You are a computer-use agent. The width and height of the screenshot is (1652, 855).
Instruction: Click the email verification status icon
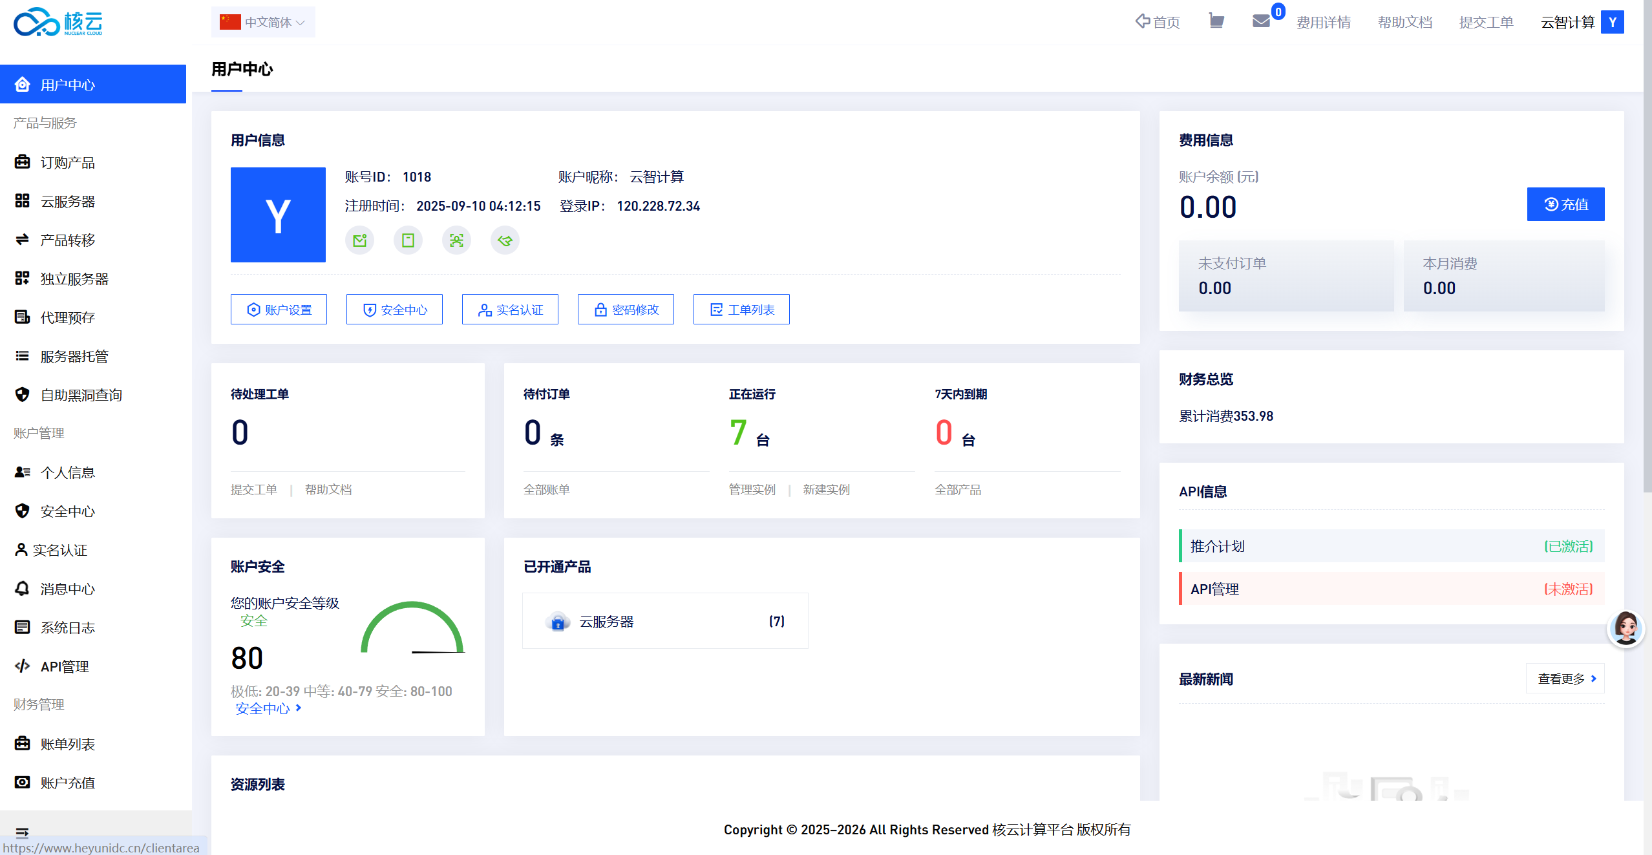tap(360, 240)
